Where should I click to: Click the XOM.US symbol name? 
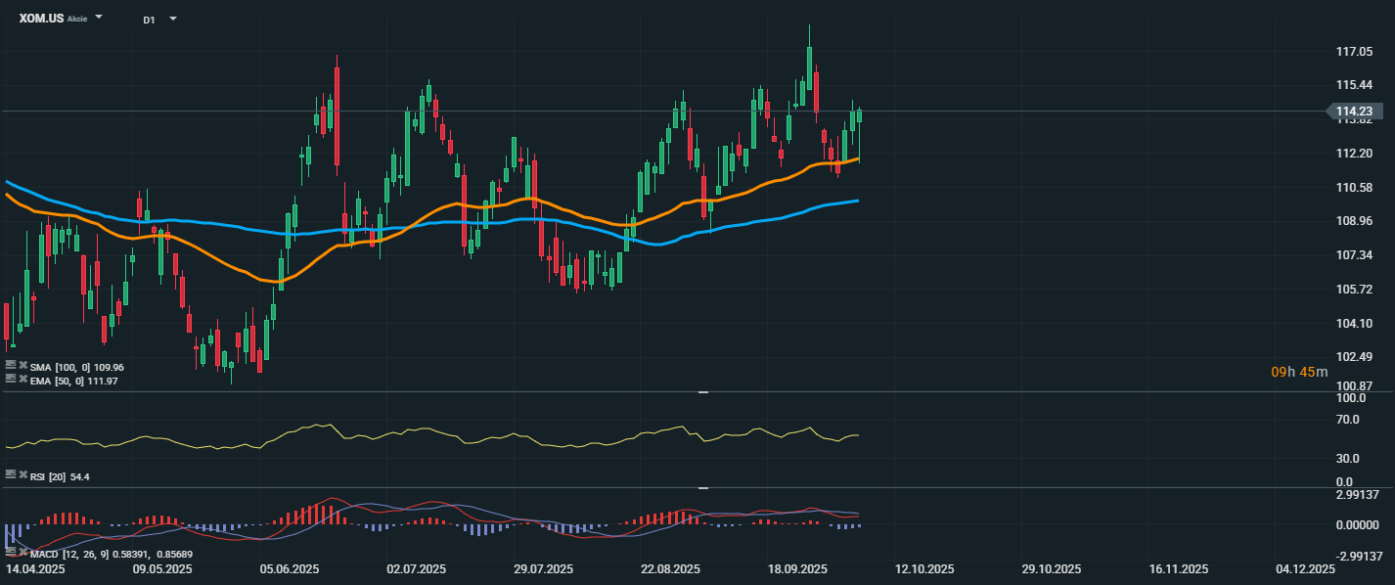point(40,19)
